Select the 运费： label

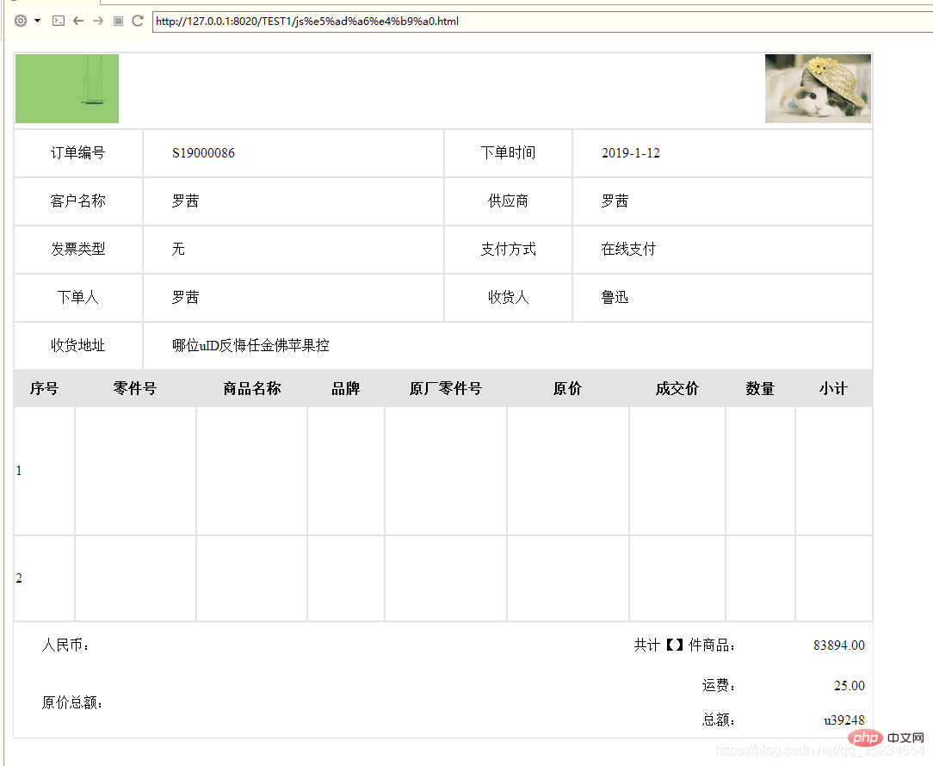click(x=719, y=686)
